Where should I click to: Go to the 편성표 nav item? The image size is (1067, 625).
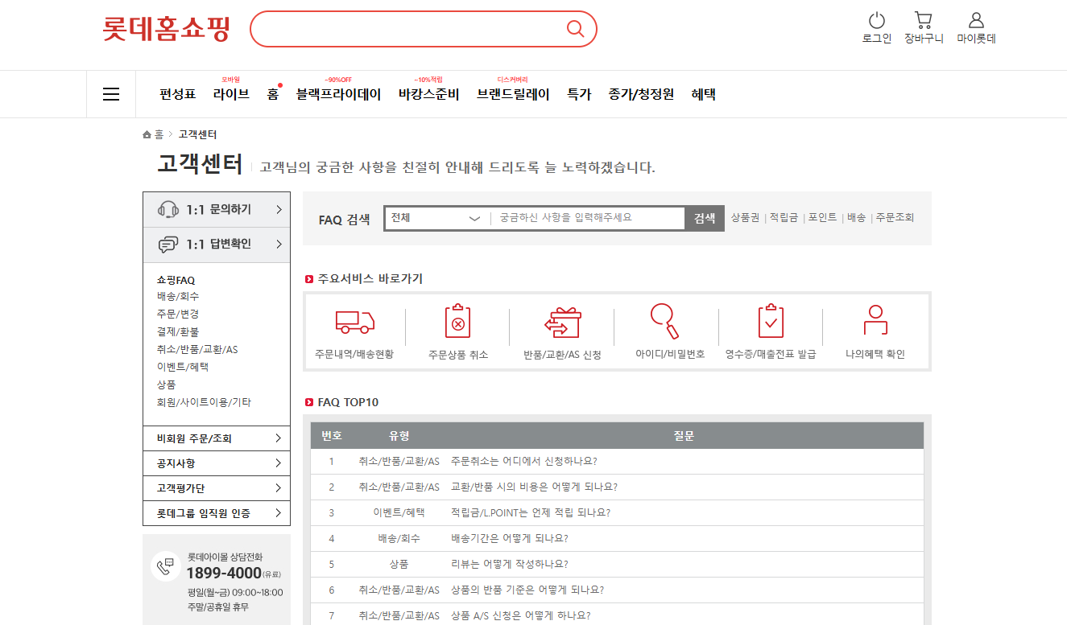(x=178, y=94)
